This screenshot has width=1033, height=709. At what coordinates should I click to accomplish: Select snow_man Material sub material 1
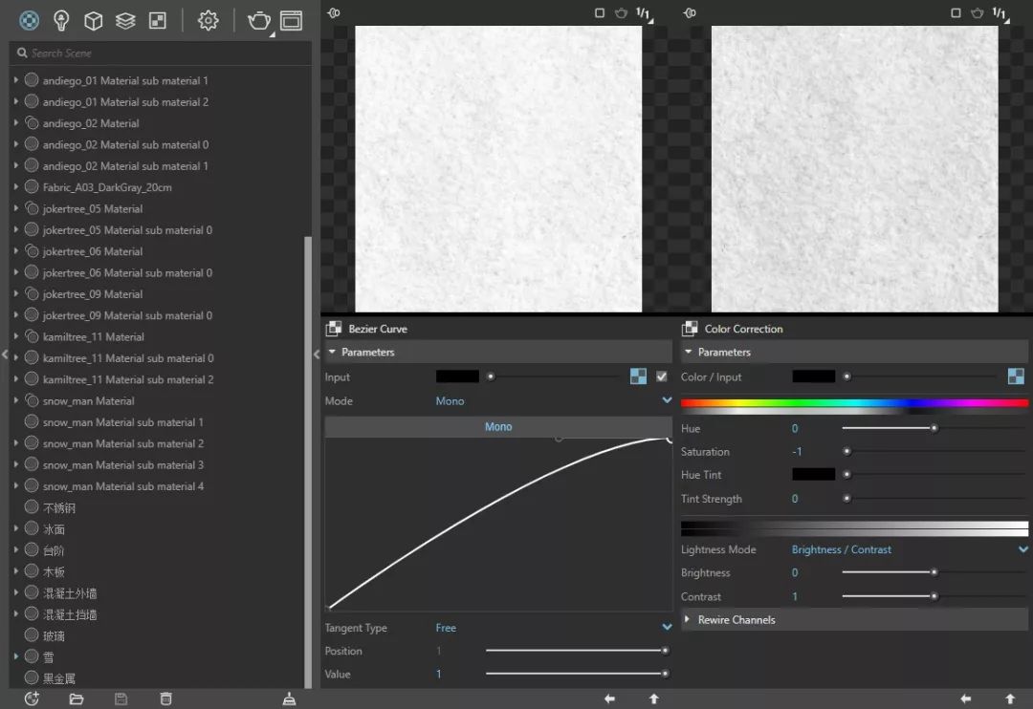[122, 422]
